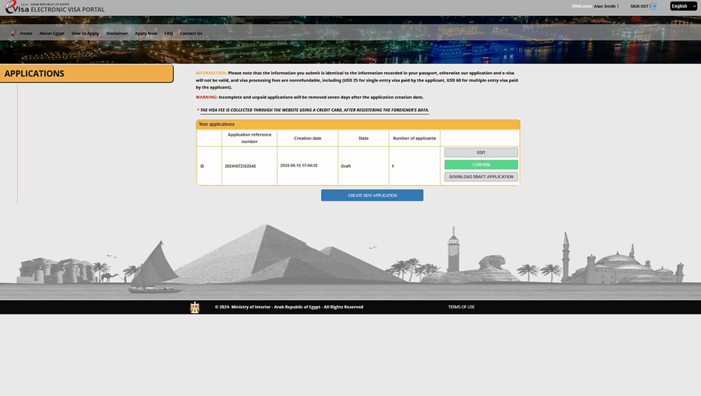Click the small e-Visa icon beside Home

point(14,33)
